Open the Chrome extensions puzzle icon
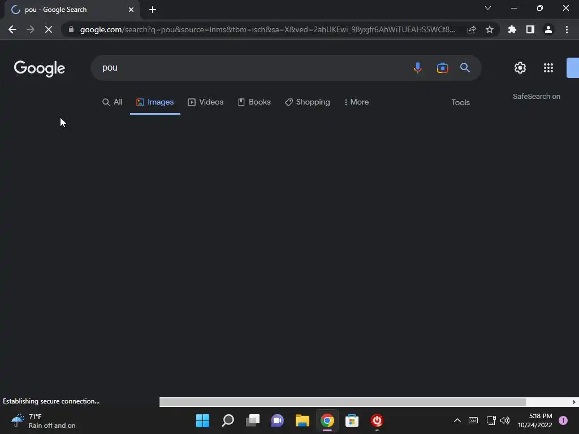The image size is (579, 434). tap(512, 29)
